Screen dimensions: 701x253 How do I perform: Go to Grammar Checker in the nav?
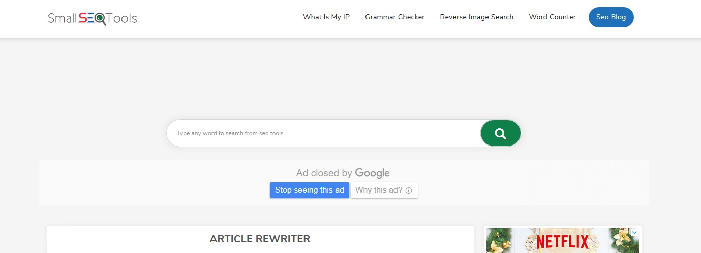click(x=394, y=17)
